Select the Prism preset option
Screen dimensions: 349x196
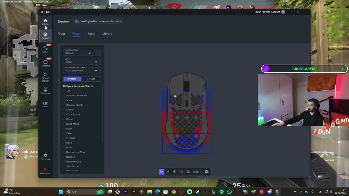[68, 148]
